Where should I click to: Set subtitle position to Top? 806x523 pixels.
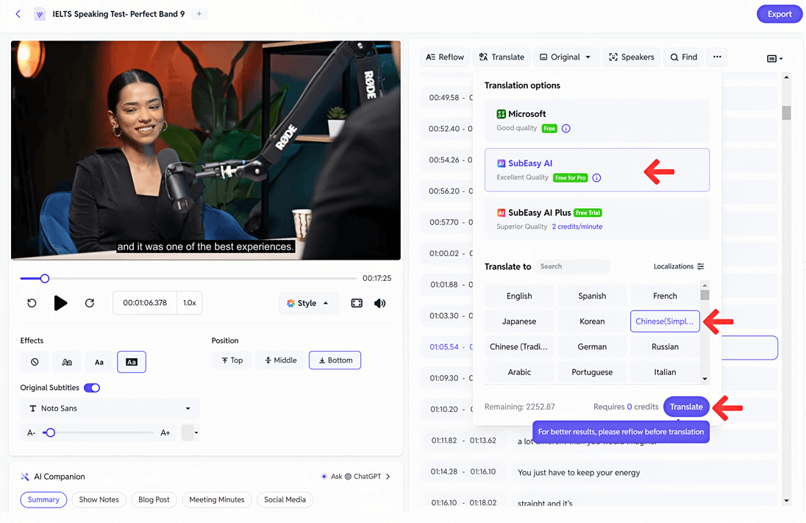point(232,360)
